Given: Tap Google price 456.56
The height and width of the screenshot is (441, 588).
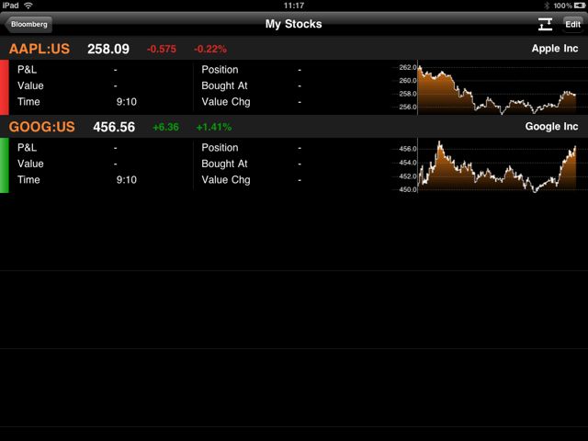Looking at the screenshot, I should (114, 127).
